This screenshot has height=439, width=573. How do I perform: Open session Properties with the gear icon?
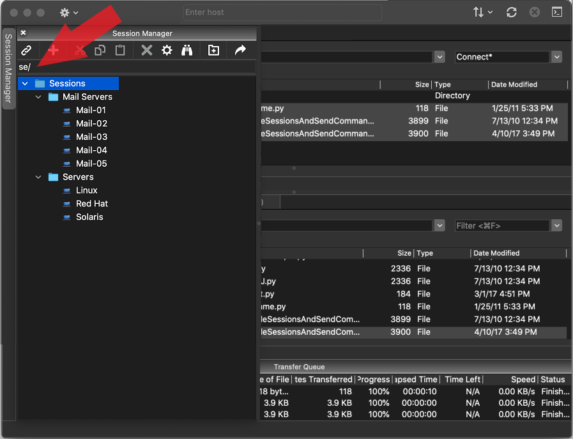point(167,50)
